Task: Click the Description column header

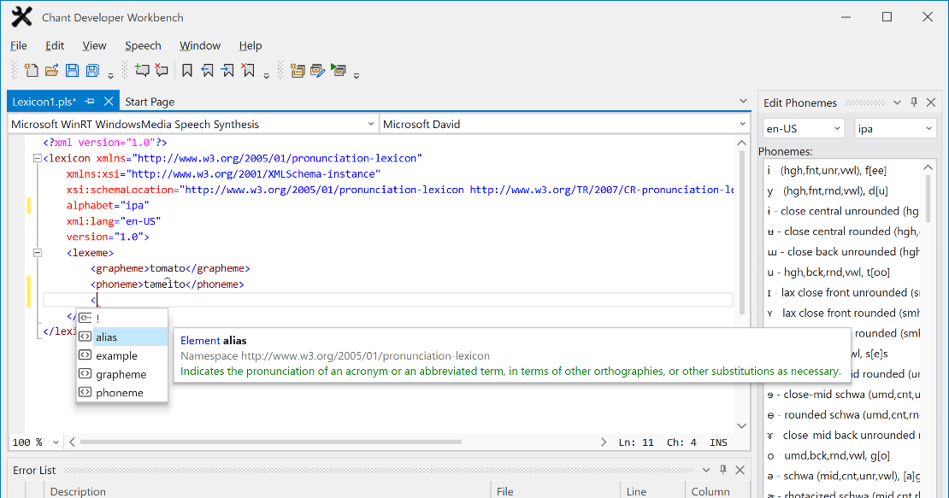Action: coord(266,491)
